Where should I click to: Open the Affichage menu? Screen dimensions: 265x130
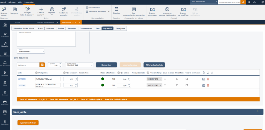pos(12,2)
